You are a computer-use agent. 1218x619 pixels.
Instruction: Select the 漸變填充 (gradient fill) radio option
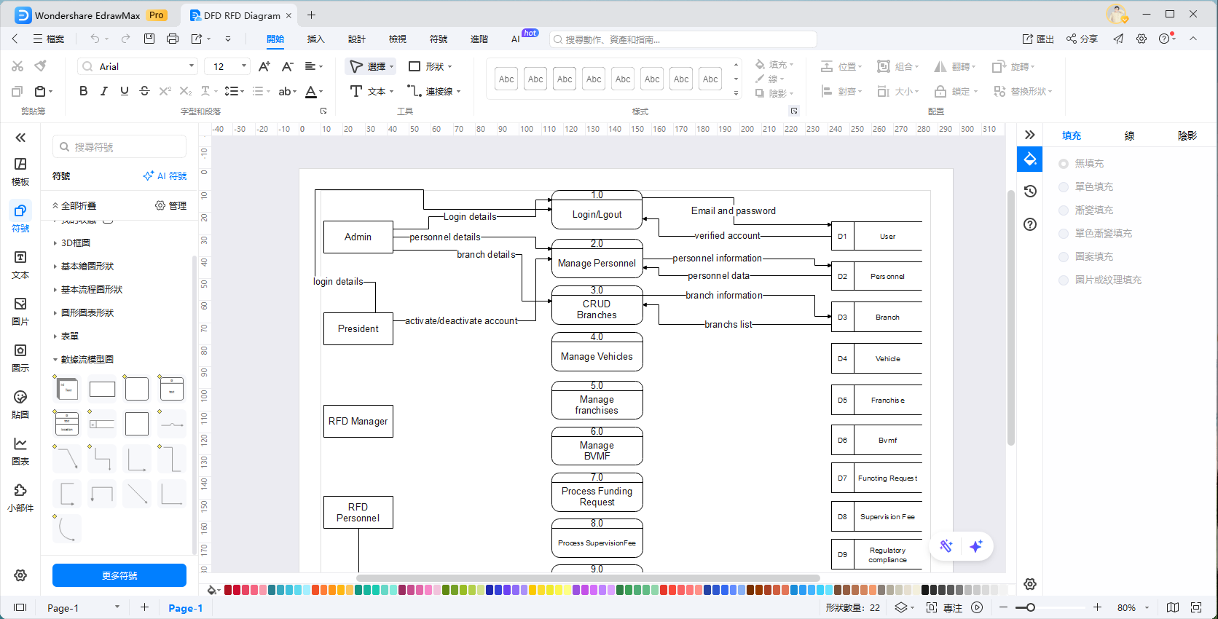(x=1064, y=210)
